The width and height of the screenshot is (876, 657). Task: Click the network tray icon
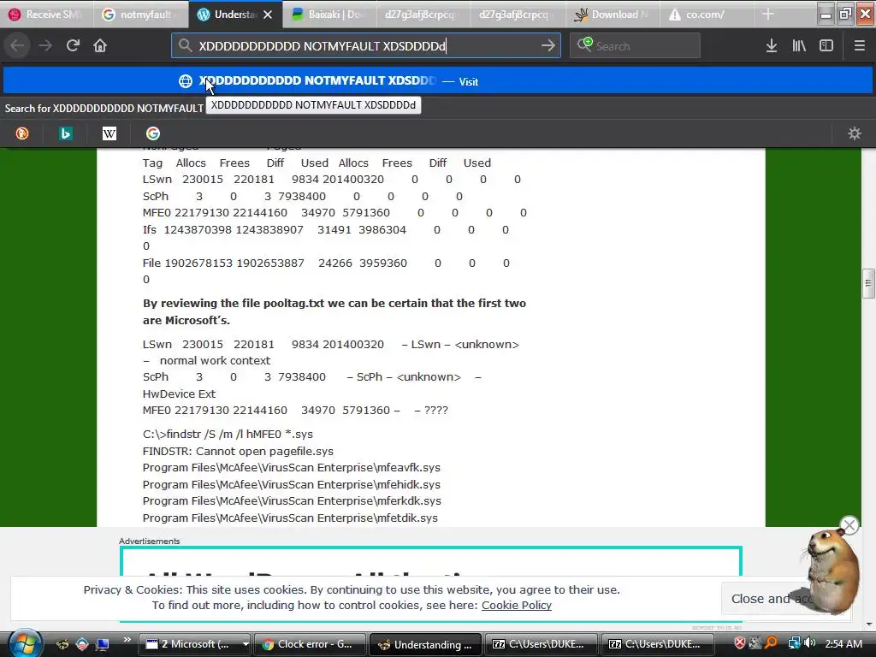point(794,643)
